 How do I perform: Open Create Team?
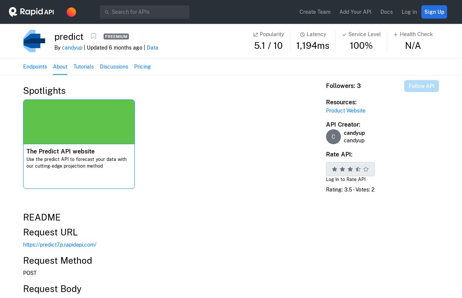(315, 12)
